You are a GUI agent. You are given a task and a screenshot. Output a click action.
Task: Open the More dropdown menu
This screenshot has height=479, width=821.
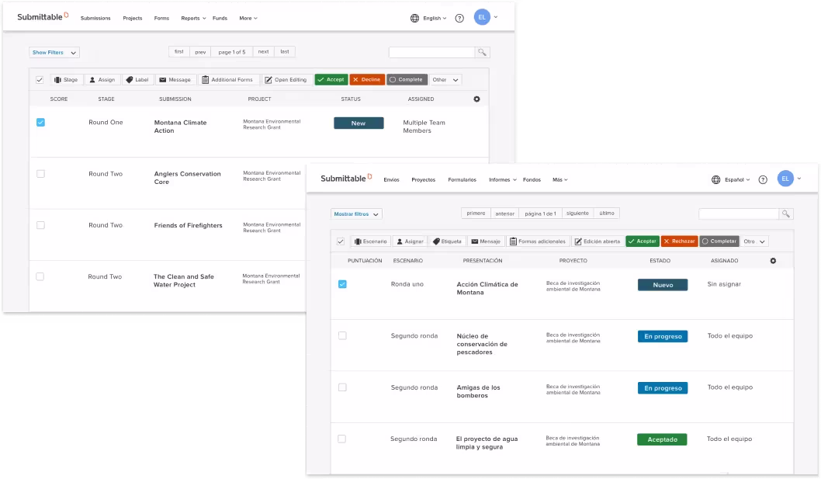click(x=248, y=19)
